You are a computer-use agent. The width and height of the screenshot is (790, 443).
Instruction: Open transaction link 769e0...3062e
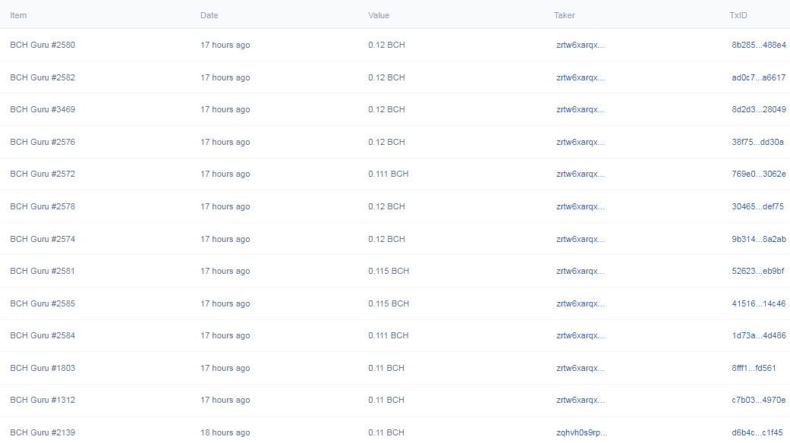(759, 174)
